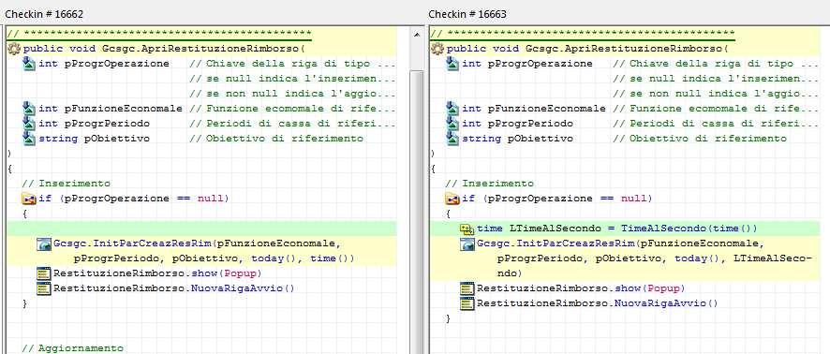Viewport: 830px width, 354px height.
Task: Click the '// Inserimento' comment in Checkin 16662
Action: [x=67, y=184]
